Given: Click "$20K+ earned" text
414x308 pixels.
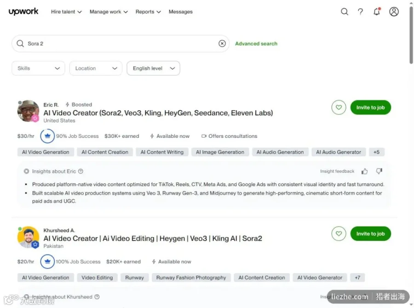Looking at the screenshot, I should click(x=123, y=262).
